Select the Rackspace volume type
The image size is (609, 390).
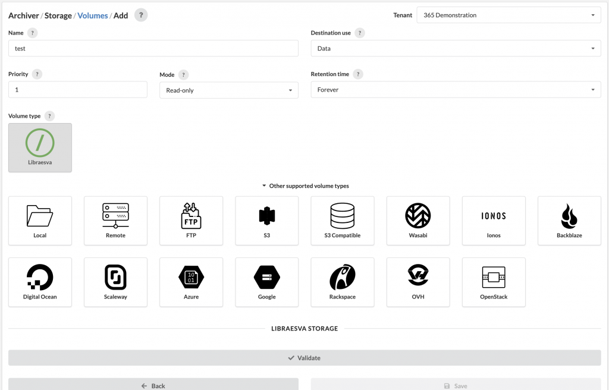343,282
